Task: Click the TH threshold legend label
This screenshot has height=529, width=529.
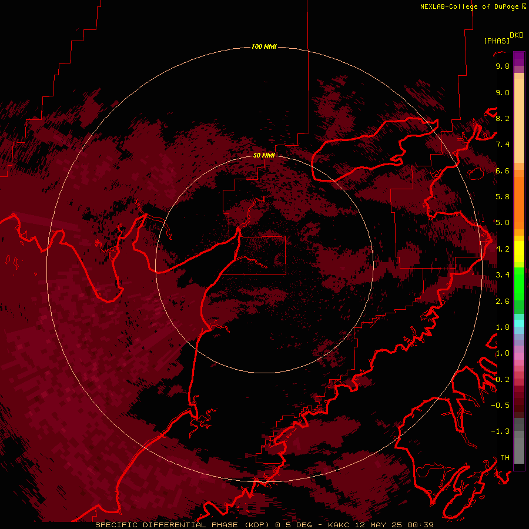Action: (x=505, y=458)
